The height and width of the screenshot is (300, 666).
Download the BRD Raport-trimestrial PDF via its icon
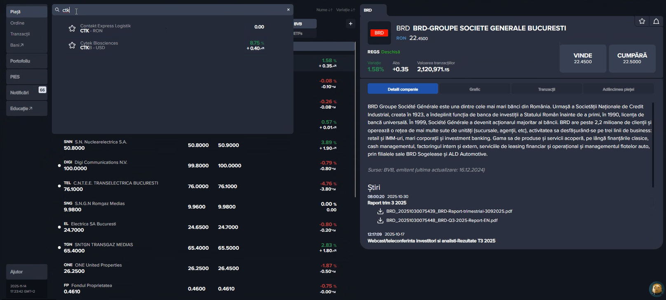[x=380, y=211]
